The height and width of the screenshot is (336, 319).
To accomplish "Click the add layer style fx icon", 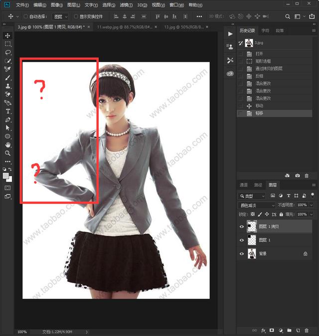I will 263,330.
